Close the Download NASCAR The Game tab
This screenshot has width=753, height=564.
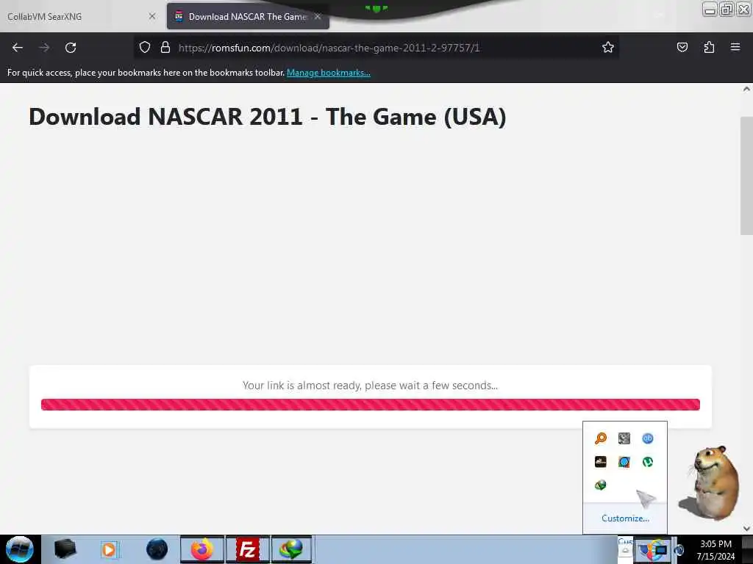click(x=318, y=16)
